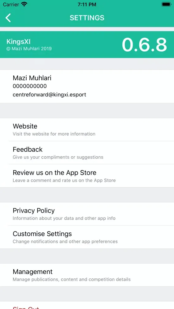
Task: Select Review us on the App Store
Action: coord(87,176)
